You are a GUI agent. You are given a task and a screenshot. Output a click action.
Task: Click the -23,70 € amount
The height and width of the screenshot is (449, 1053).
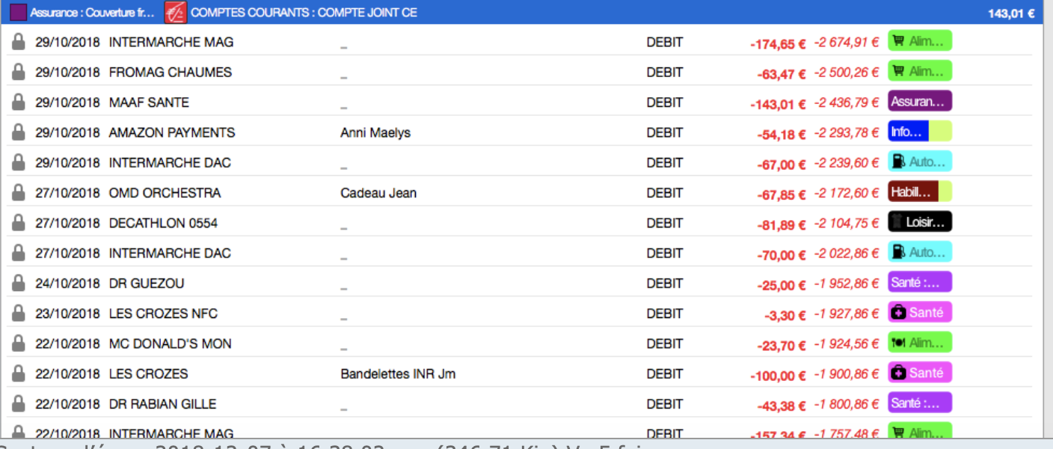point(782,346)
